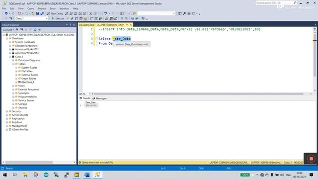Viewport: 318px width, 179px height.
Task: Open the Edit menu
Action: (12, 8)
